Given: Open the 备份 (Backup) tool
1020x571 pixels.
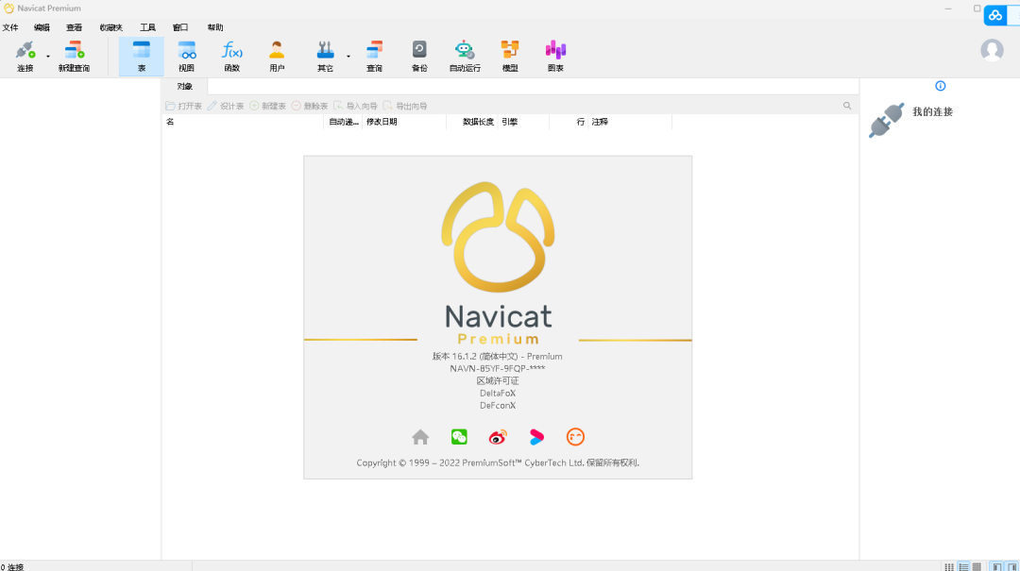Looking at the screenshot, I should click(418, 55).
